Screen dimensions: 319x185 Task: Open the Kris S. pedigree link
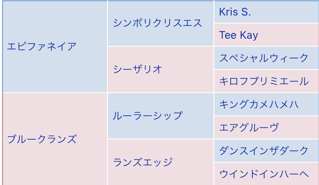click(235, 12)
